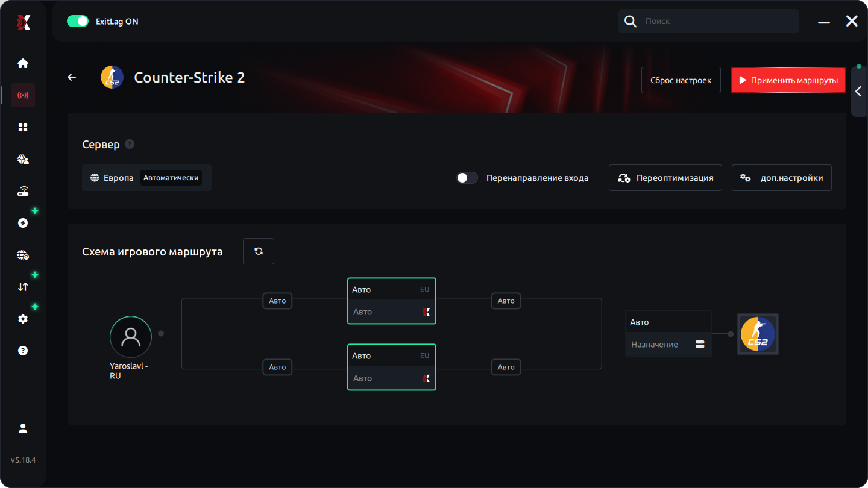Open the globe network sidebar icon
Viewport: 868px width, 488px height.
click(x=23, y=255)
